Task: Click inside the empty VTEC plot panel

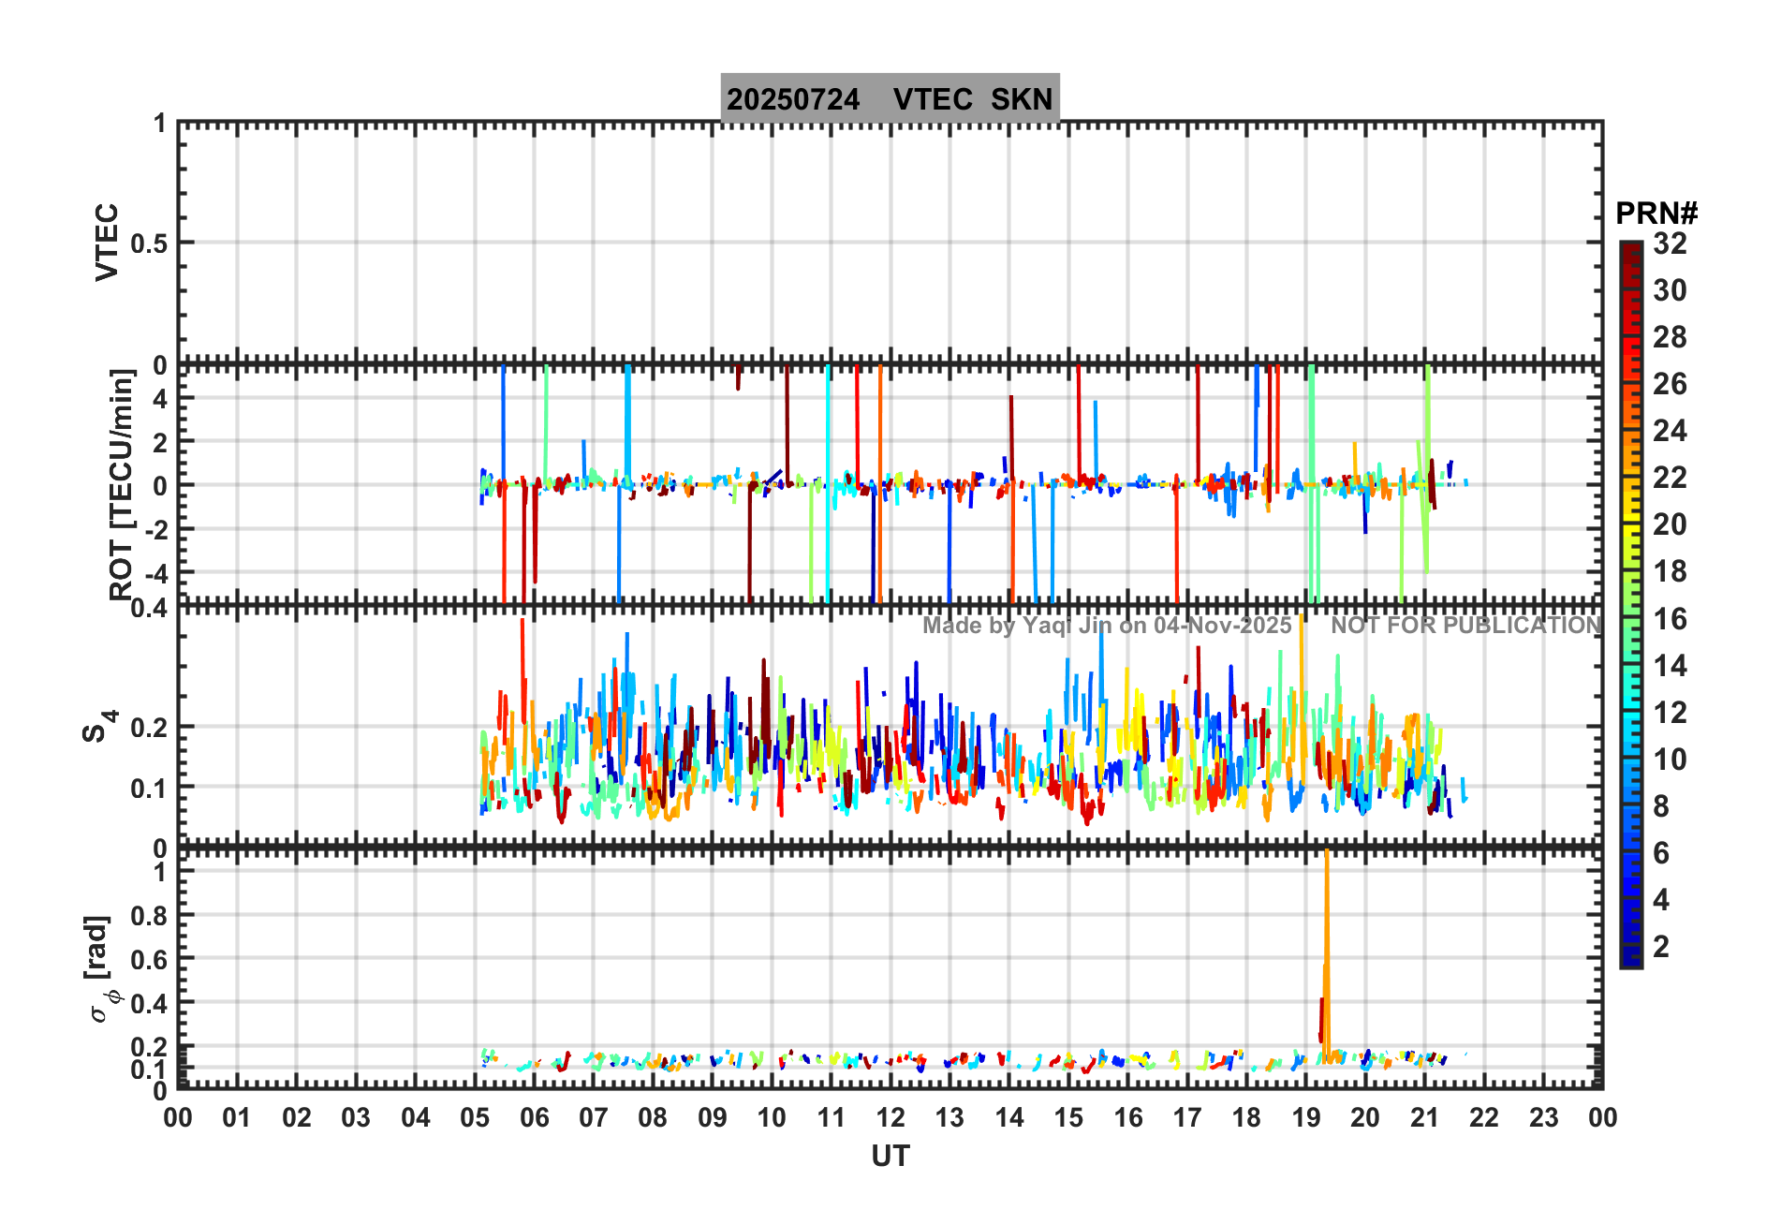Action: (x=890, y=242)
